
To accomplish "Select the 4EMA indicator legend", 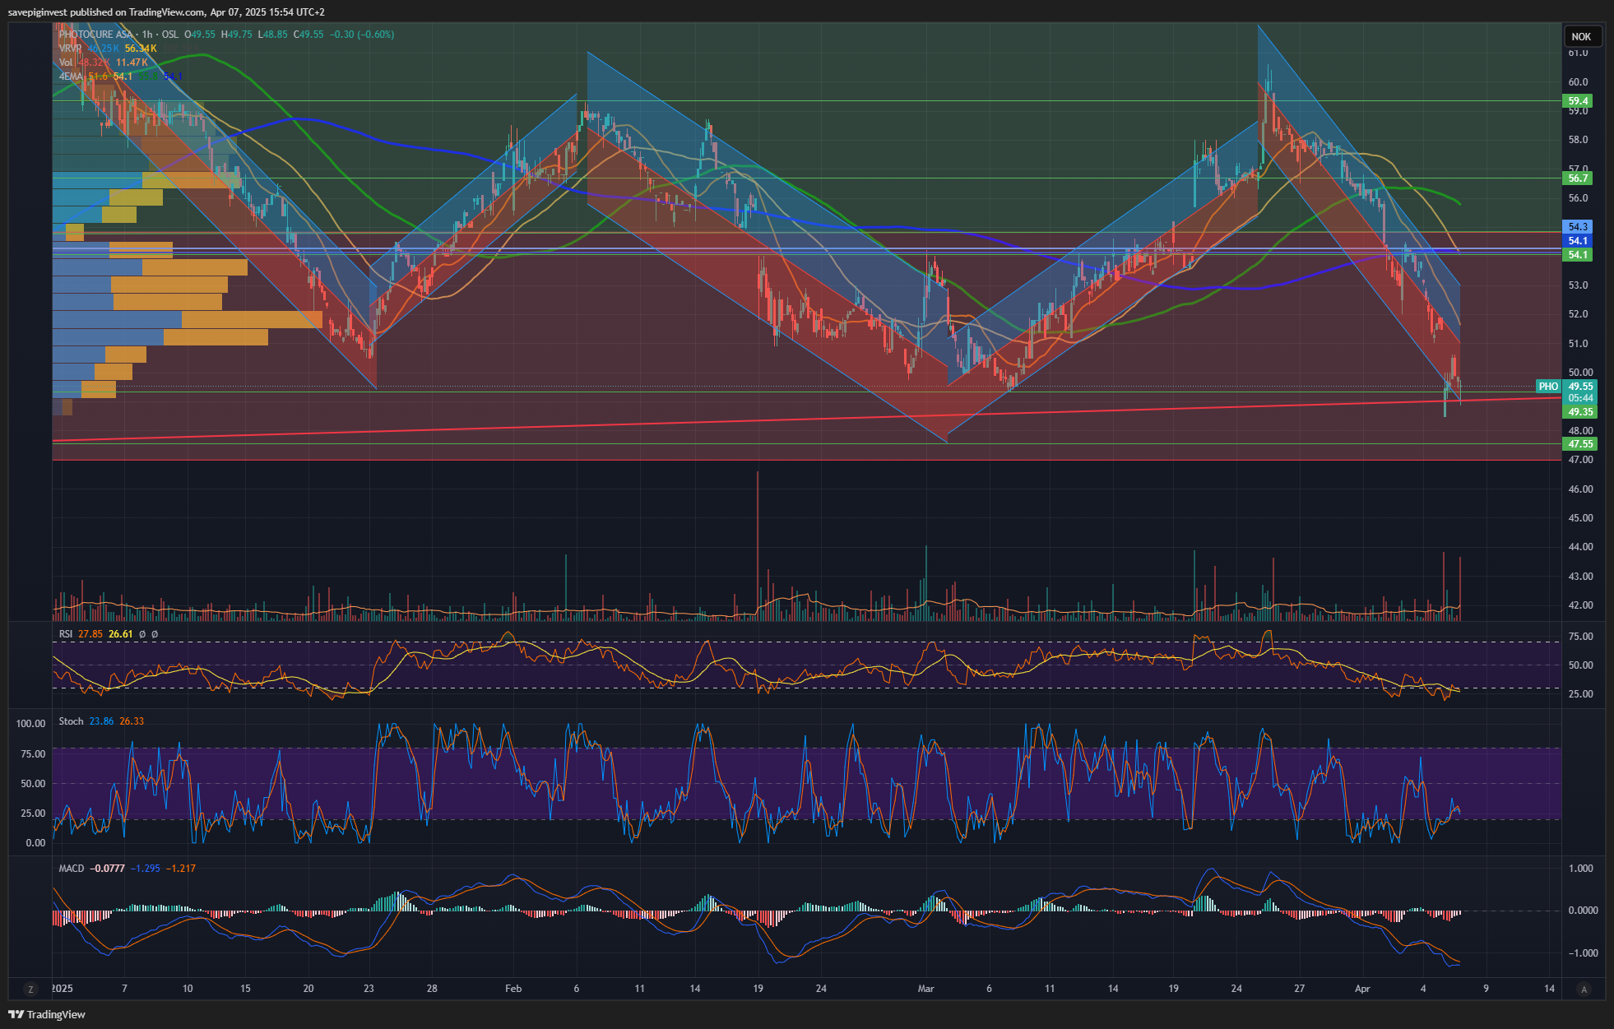I will point(71,76).
